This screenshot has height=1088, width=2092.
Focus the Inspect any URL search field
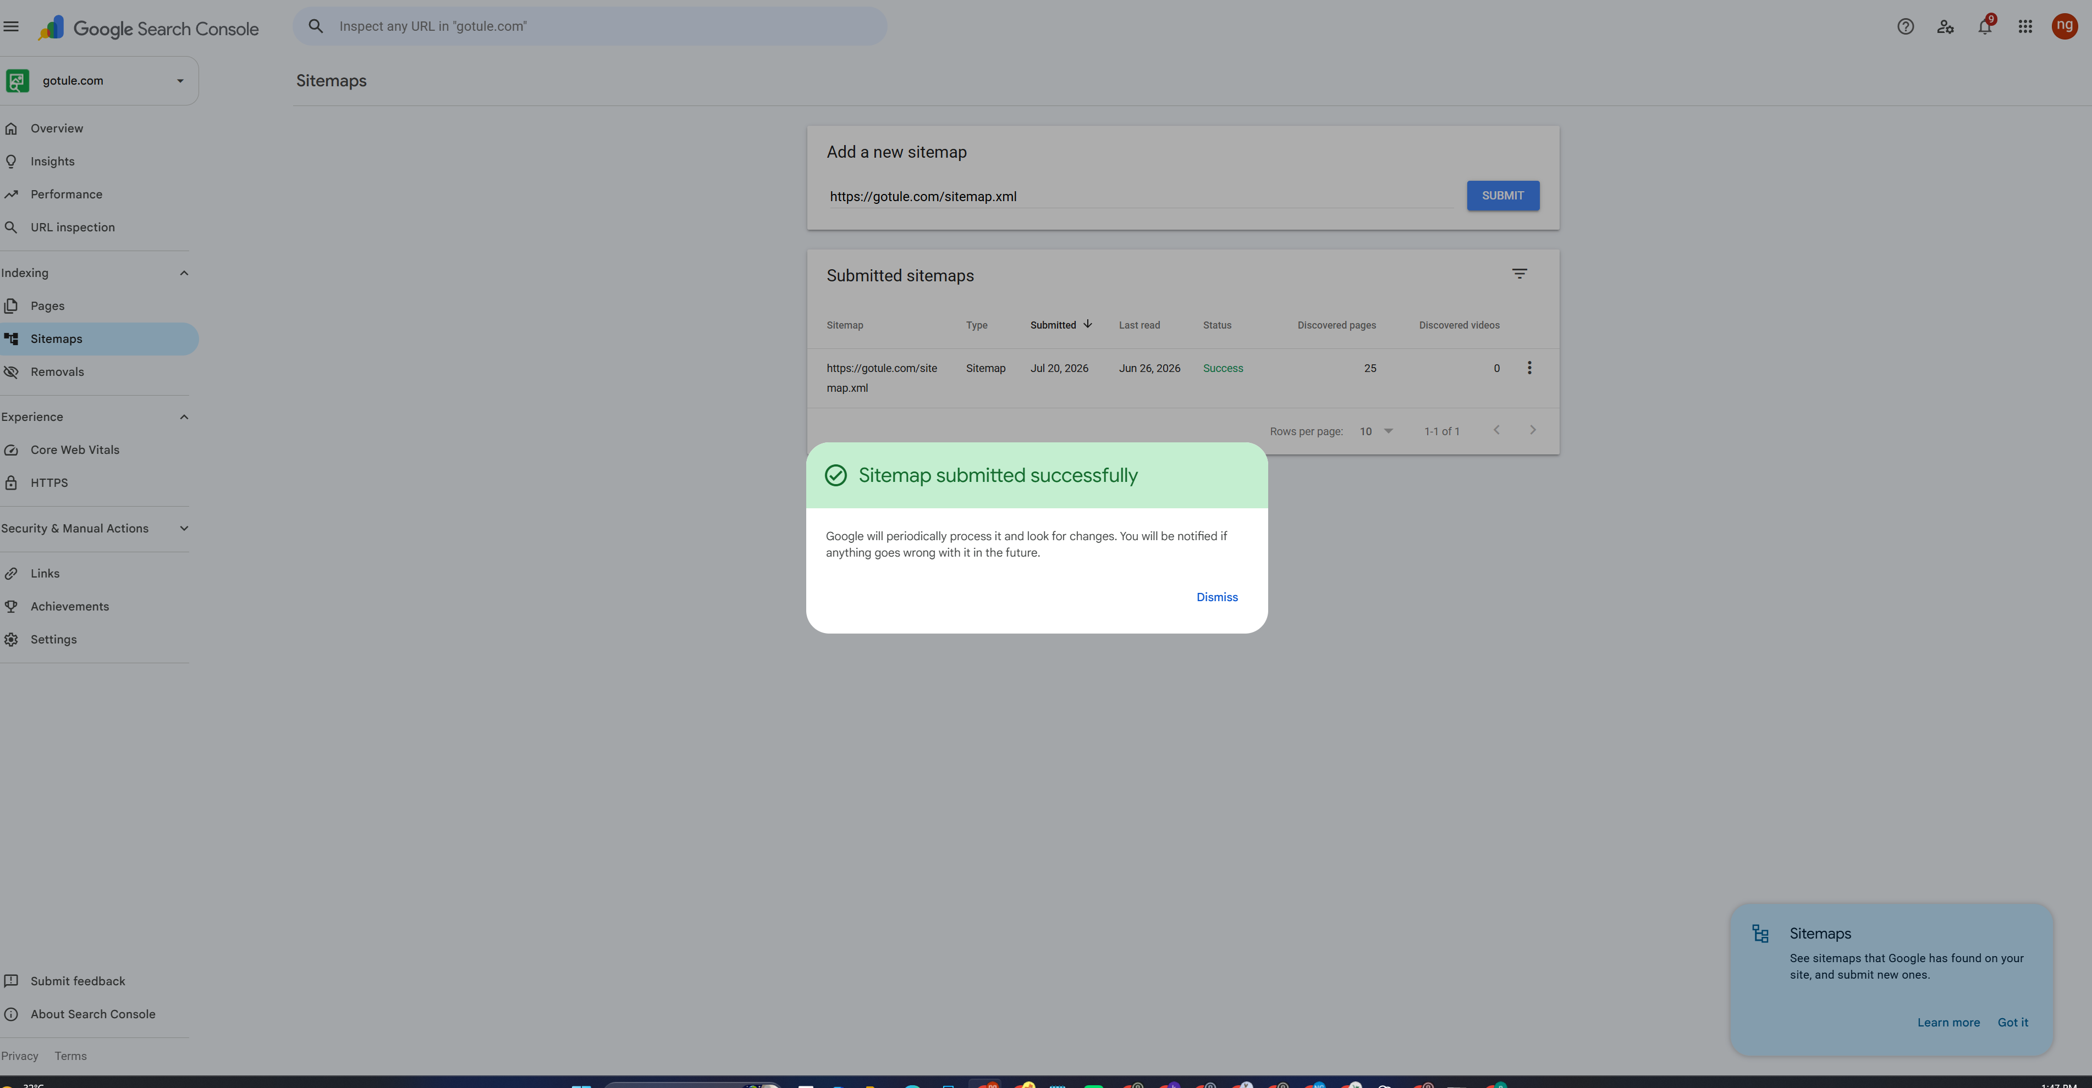590,26
